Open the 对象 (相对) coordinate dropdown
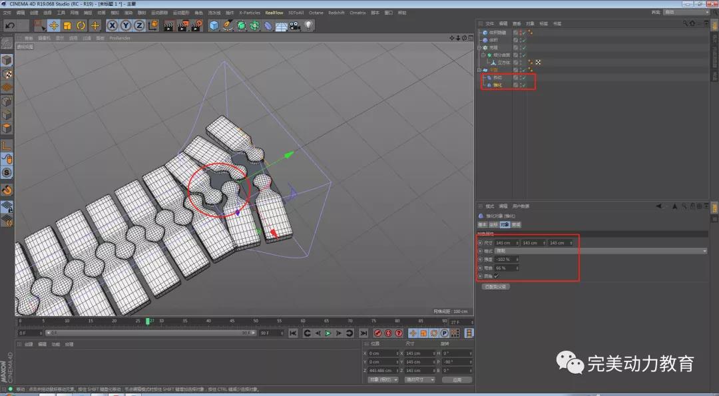Screen dimensions: 719x396 [x=382, y=379]
